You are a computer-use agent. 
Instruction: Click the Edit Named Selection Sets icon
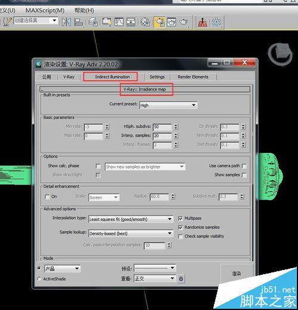click(x=8, y=22)
